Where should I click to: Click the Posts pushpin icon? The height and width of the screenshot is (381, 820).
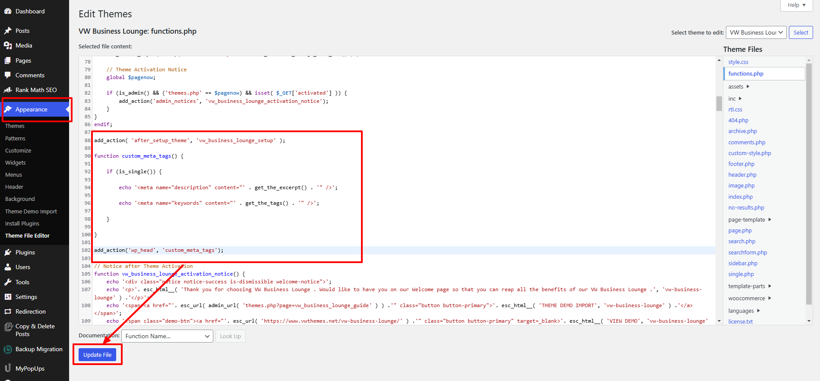(x=8, y=31)
